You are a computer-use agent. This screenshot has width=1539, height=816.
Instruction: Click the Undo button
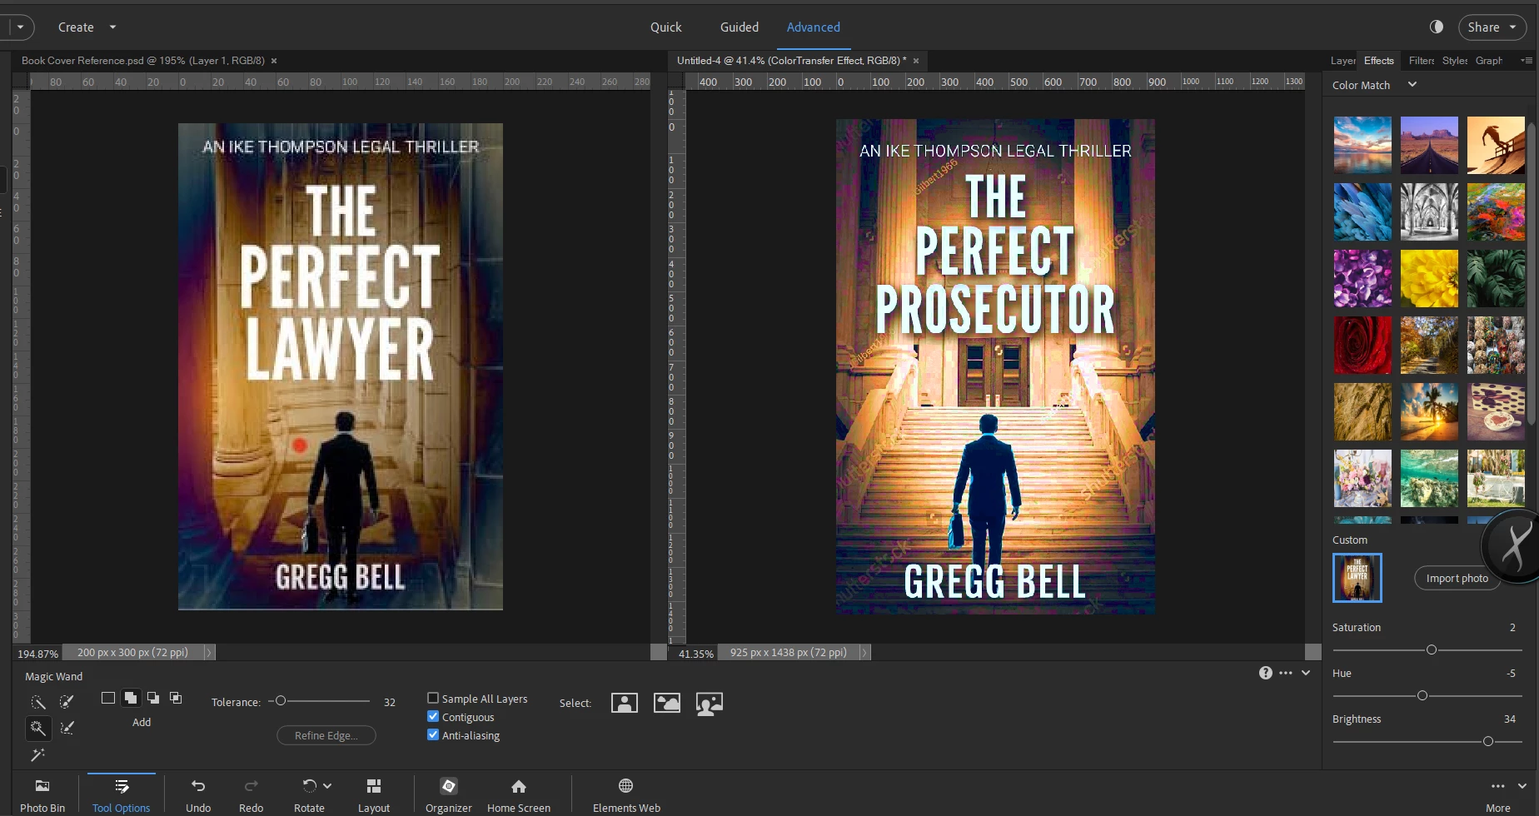tap(198, 795)
